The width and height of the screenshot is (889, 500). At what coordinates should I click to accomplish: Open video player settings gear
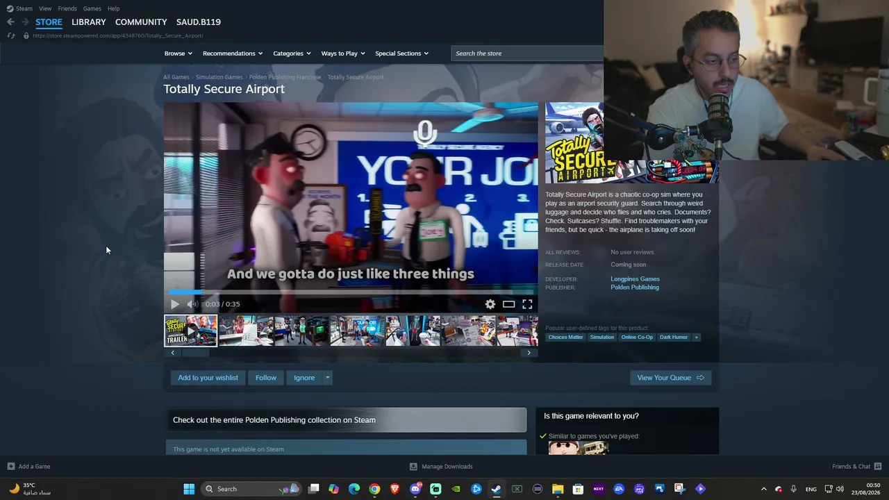490,304
